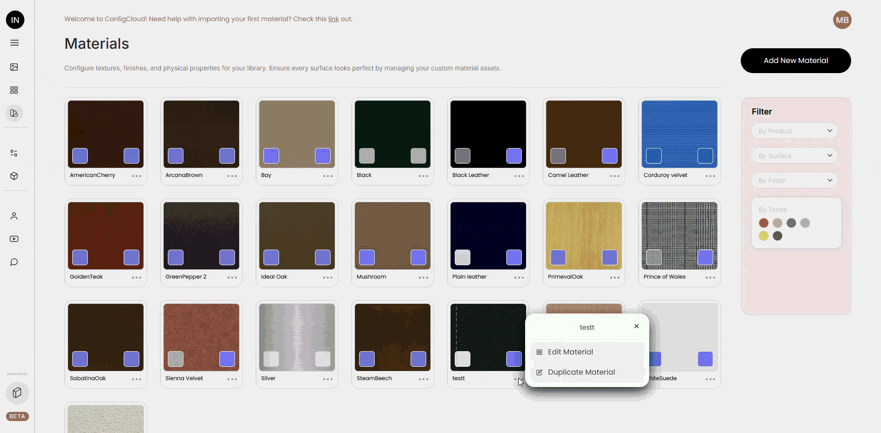
Task: Click the Black Leather material name
Action: click(x=470, y=175)
